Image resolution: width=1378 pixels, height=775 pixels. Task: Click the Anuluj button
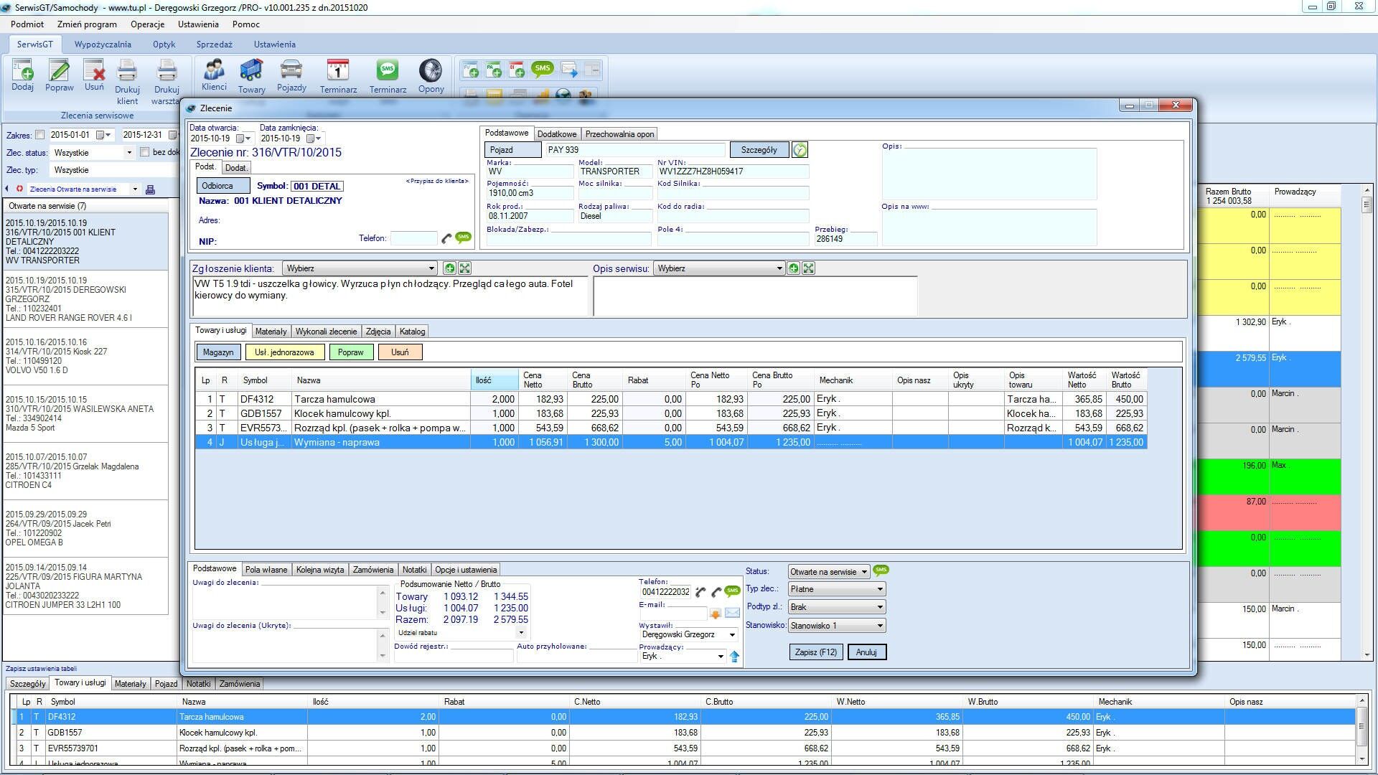pos(866,652)
